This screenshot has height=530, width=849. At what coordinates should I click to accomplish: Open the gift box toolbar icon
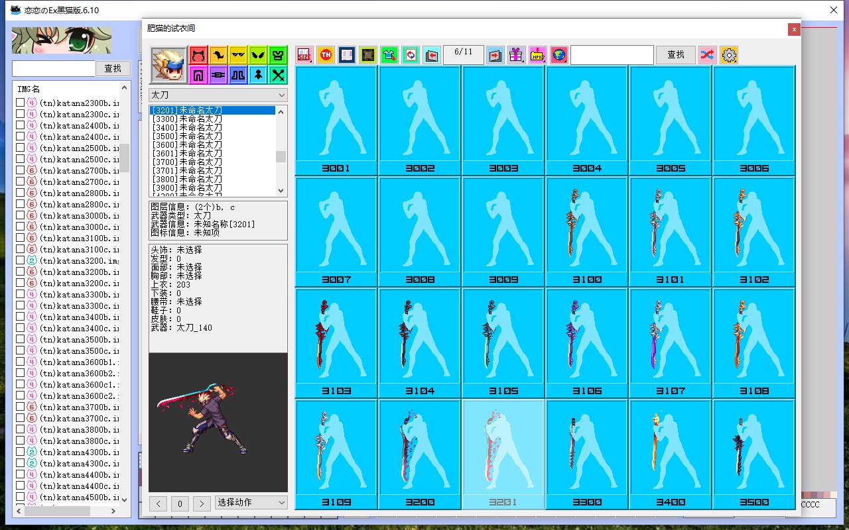click(517, 55)
